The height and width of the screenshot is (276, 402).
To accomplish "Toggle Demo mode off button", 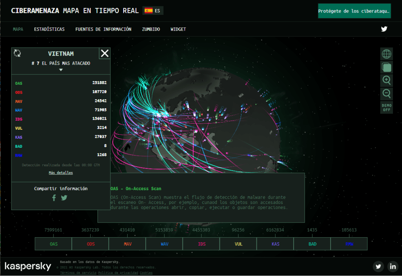I will [386, 107].
